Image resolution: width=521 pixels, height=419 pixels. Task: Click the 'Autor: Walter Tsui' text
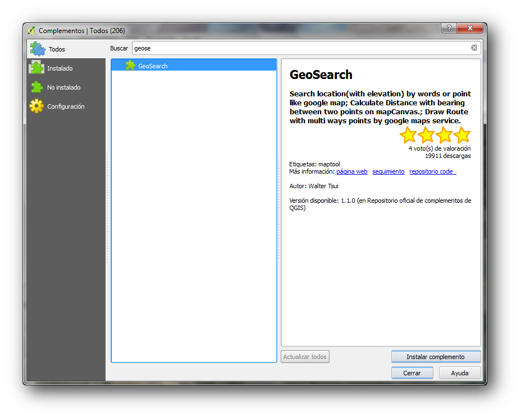[314, 186]
